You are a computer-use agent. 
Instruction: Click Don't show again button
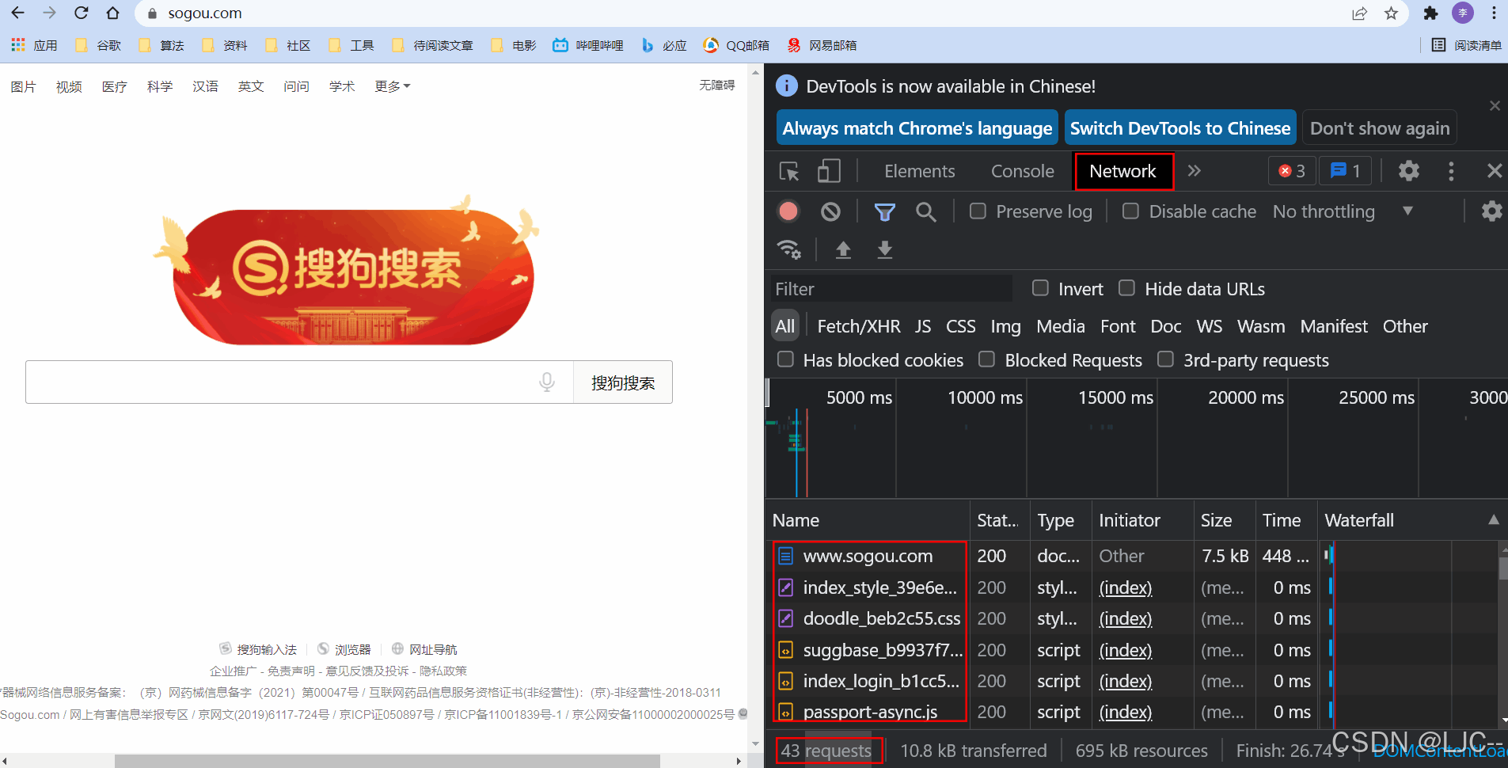pyautogui.click(x=1379, y=127)
